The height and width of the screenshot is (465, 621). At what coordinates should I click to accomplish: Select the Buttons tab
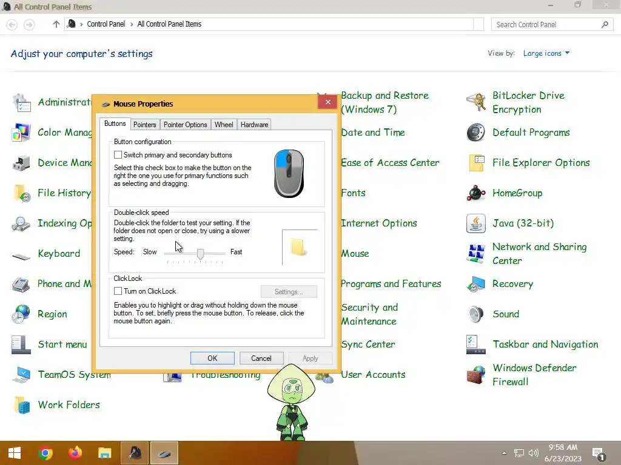115,124
